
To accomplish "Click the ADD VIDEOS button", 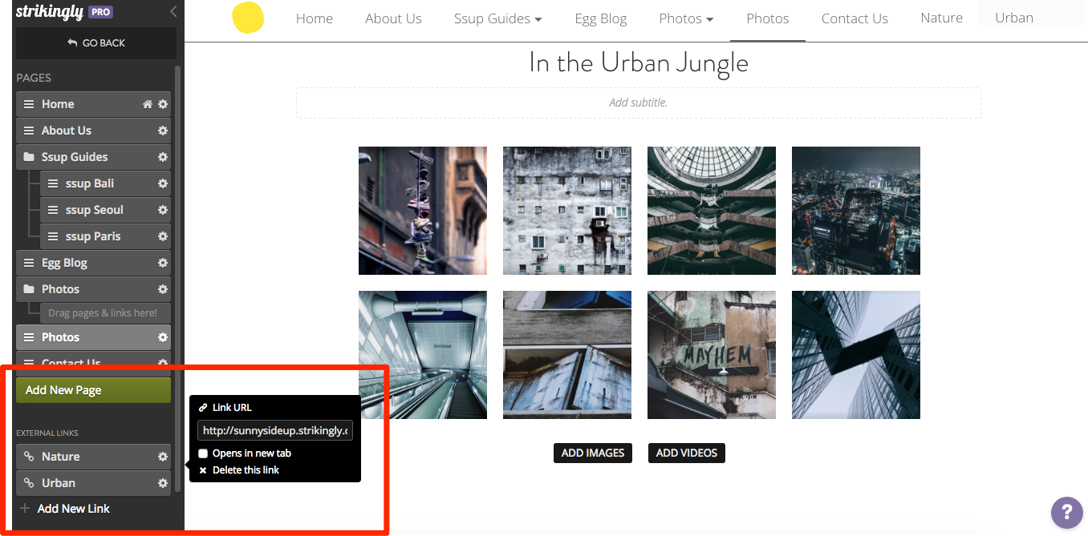I will 687,453.
